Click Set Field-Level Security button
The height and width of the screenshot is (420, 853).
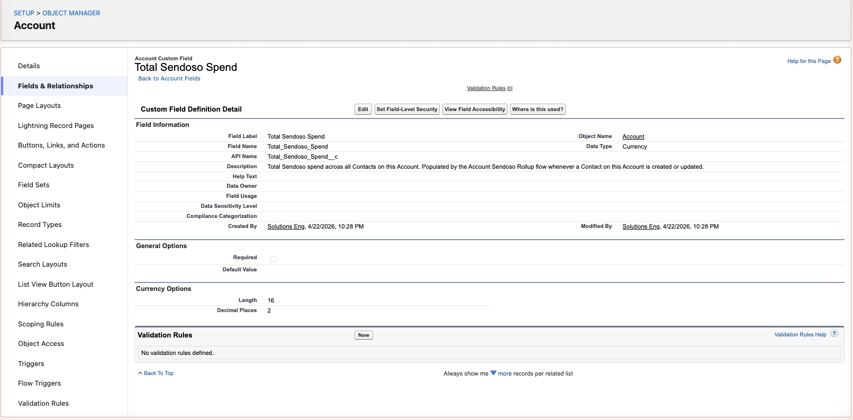point(407,109)
